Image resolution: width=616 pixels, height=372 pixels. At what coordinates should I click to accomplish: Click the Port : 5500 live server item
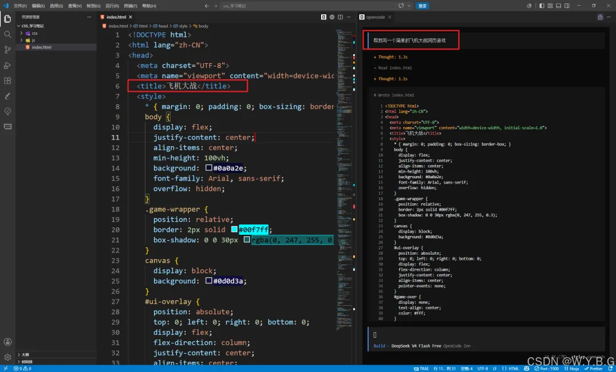(x=546, y=369)
